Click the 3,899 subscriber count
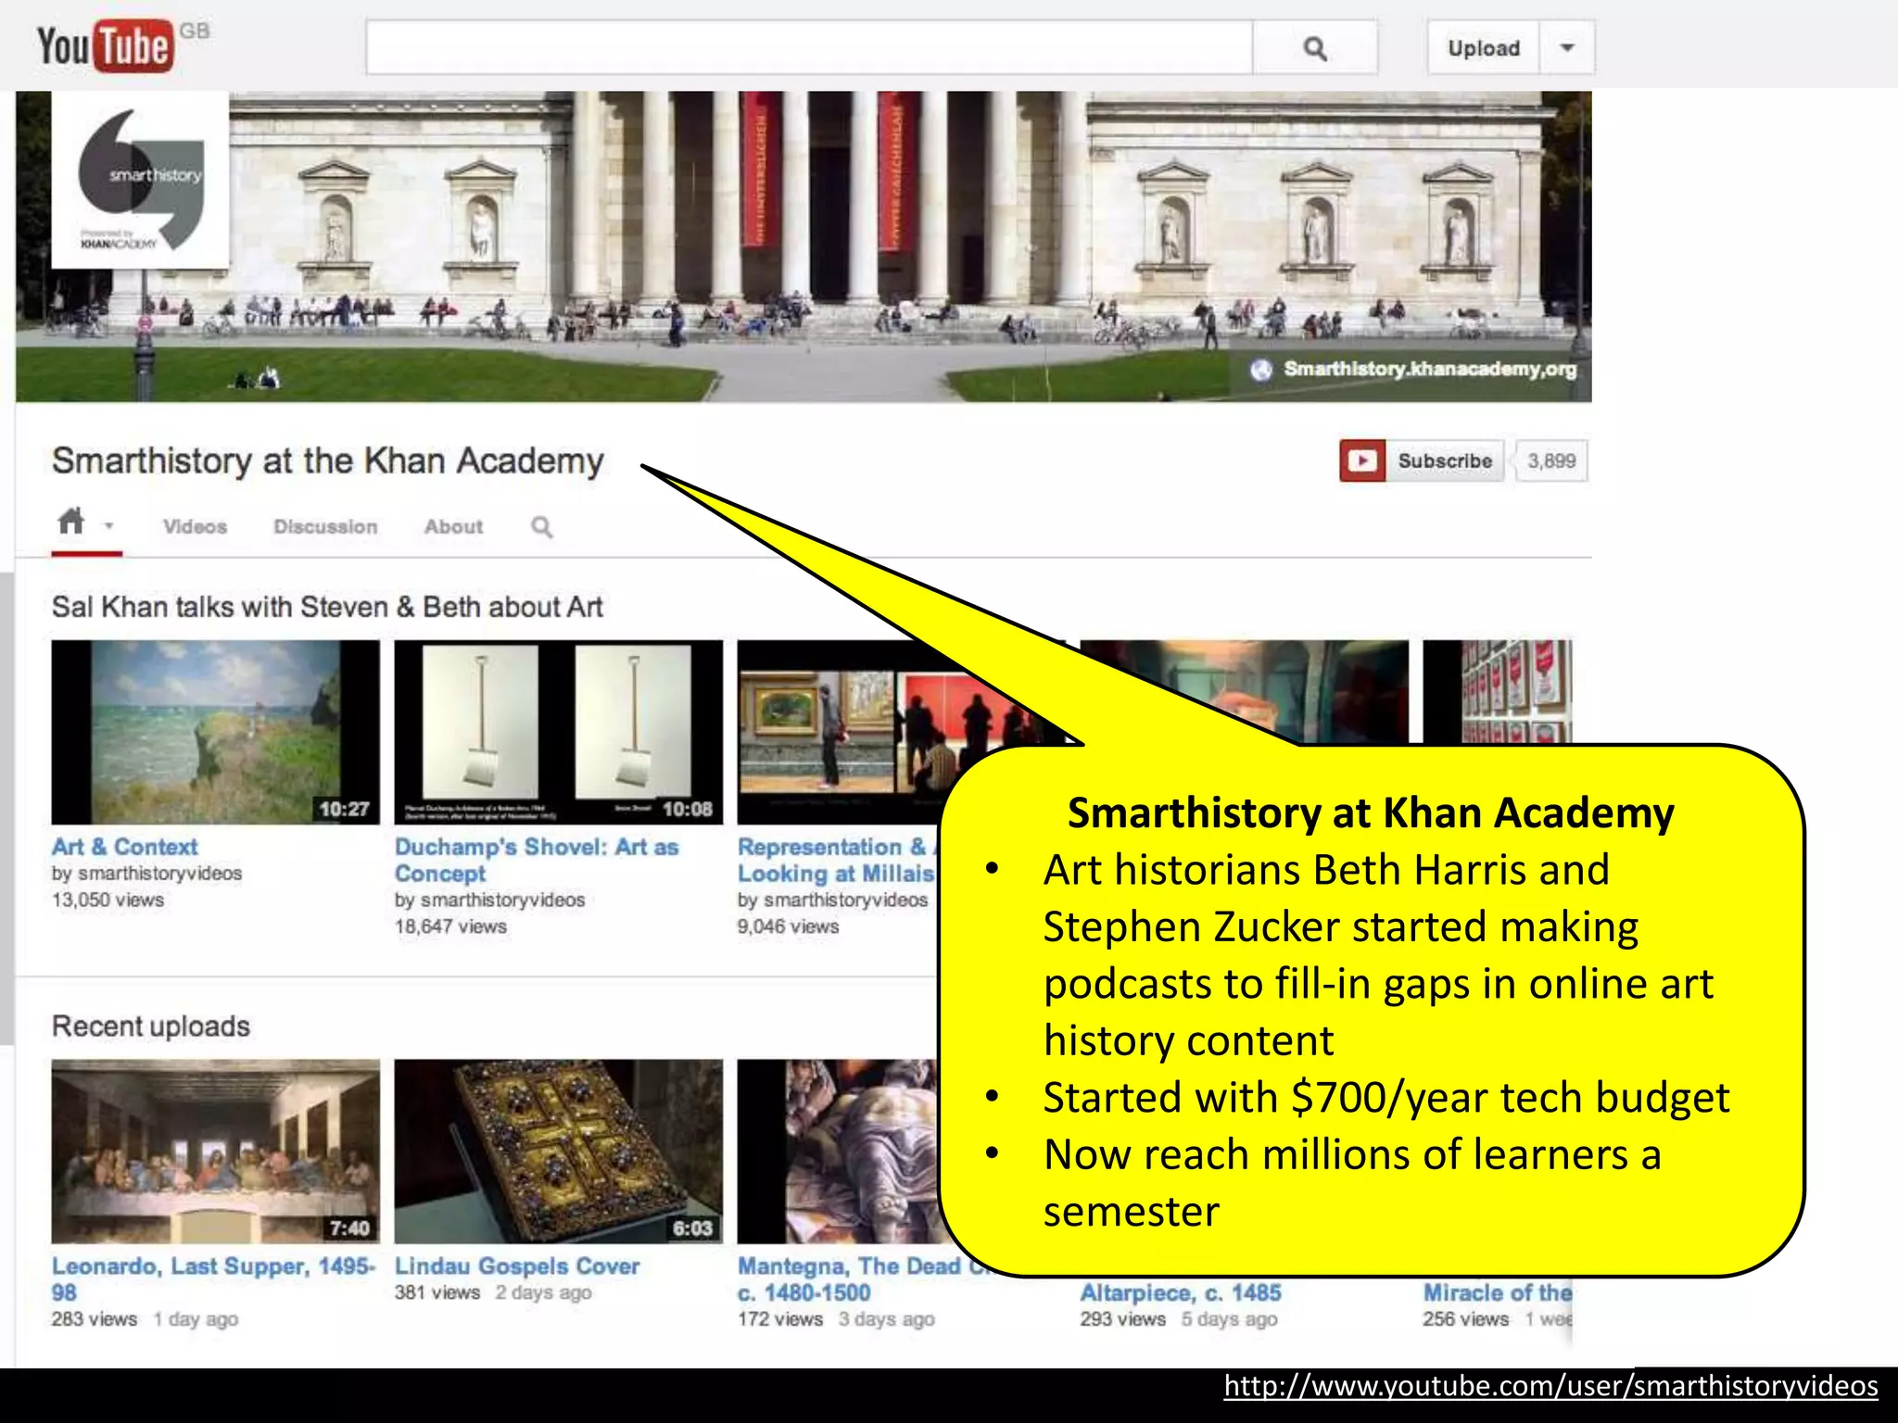 click(x=1551, y=460)
